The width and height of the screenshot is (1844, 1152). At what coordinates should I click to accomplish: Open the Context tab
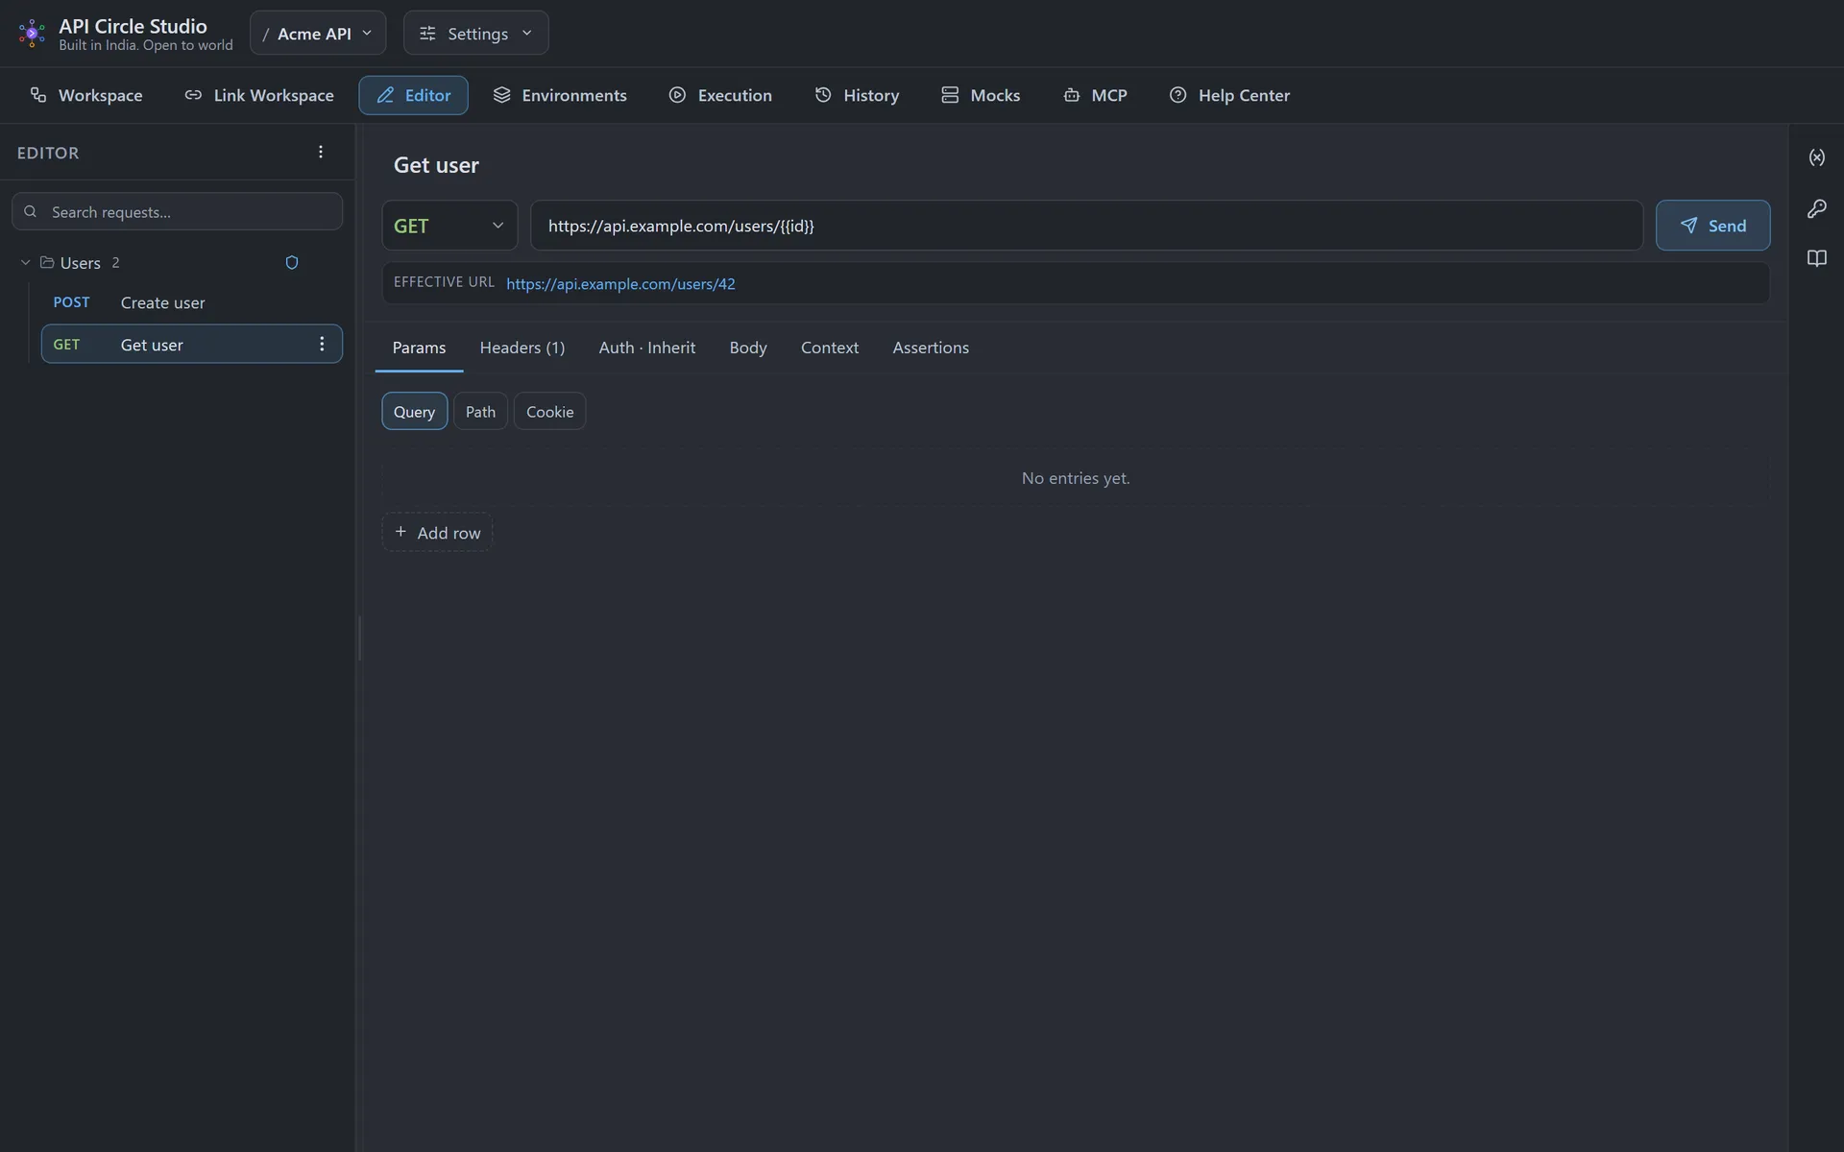click(830, 348)
